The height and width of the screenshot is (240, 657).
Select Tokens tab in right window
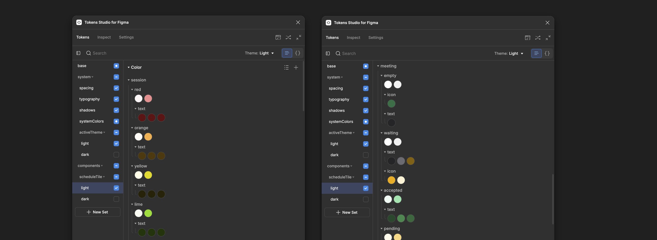tap(332, 38)
